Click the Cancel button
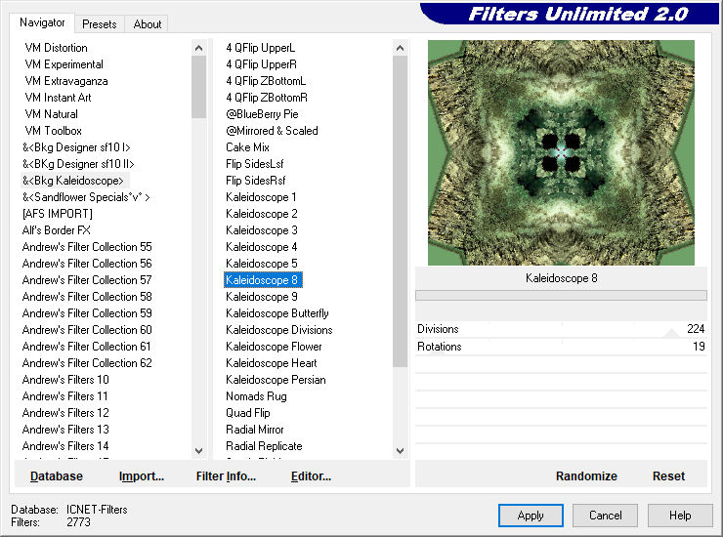This screenshot has height=537, width=723. coord(605,515)
